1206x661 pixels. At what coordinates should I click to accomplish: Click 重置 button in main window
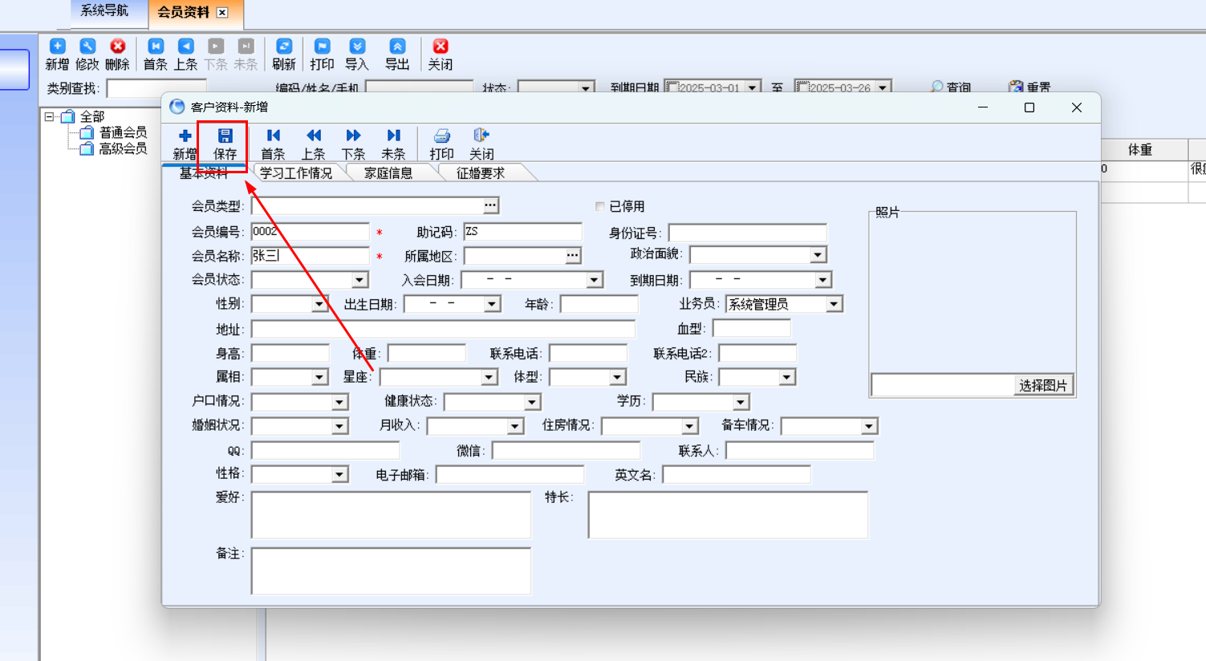coord(1030,87)
